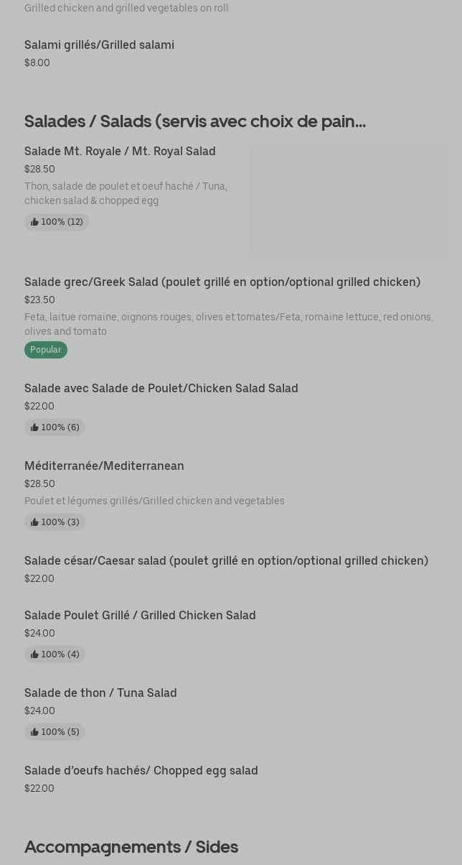Click the Accompagnements / Sides section heading
The width and height of the screenshot is (462, 865).
(x=131, y=846)
